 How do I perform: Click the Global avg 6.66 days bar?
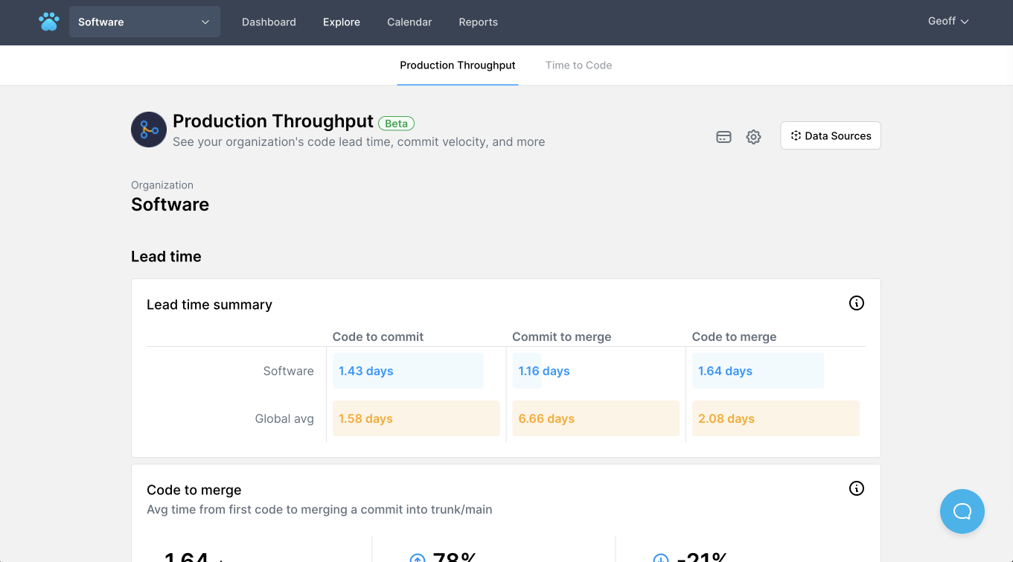click(595, 418)
